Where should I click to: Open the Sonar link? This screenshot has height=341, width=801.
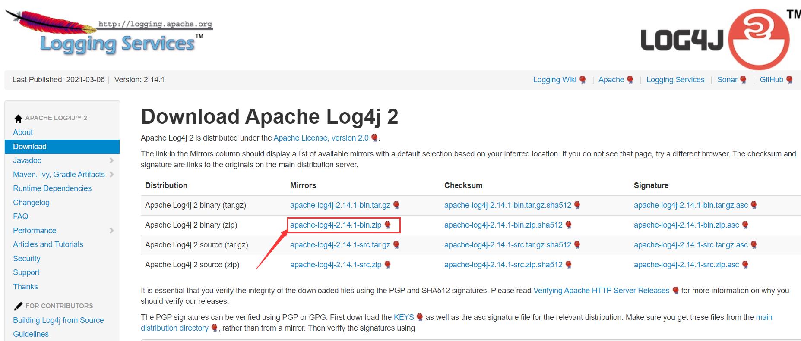click(x=727, y=80)
